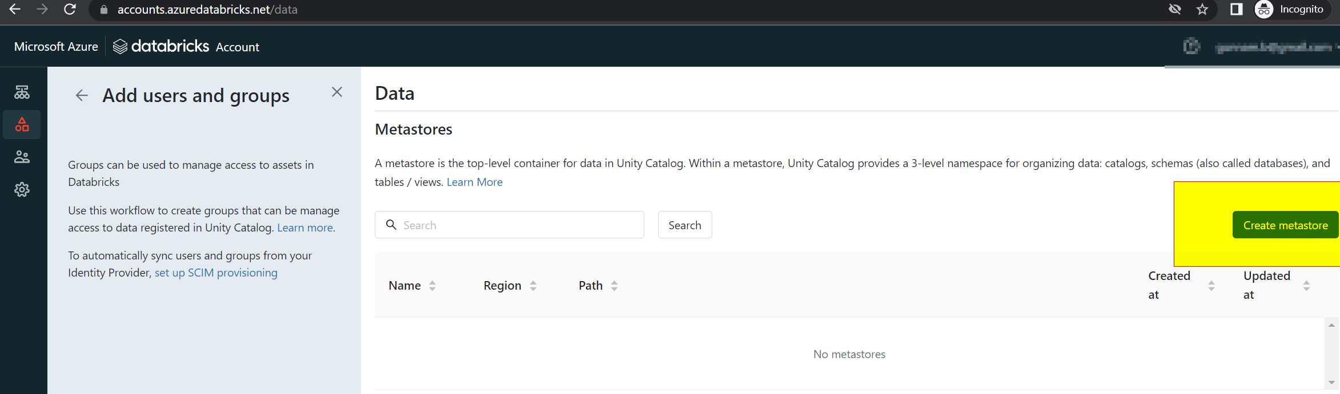Click the crossed-out eye tracking icon
This screenshot has width=1340, height=394.
pyautogui.click(x=1174, y=9)
